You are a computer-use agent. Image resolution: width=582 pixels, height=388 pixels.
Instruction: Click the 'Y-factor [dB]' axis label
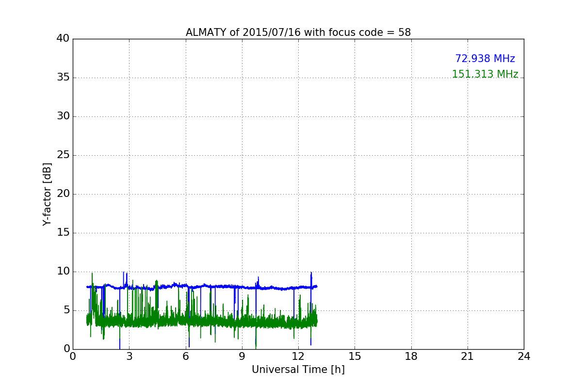tap(47, 194)
